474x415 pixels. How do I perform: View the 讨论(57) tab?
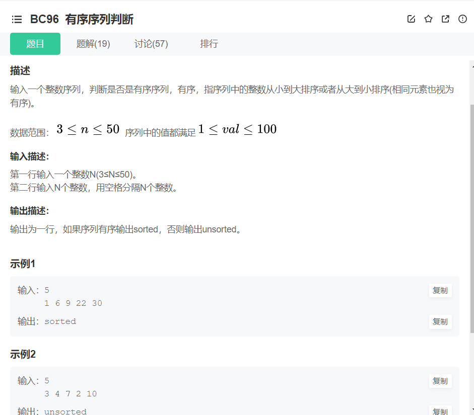151,44
